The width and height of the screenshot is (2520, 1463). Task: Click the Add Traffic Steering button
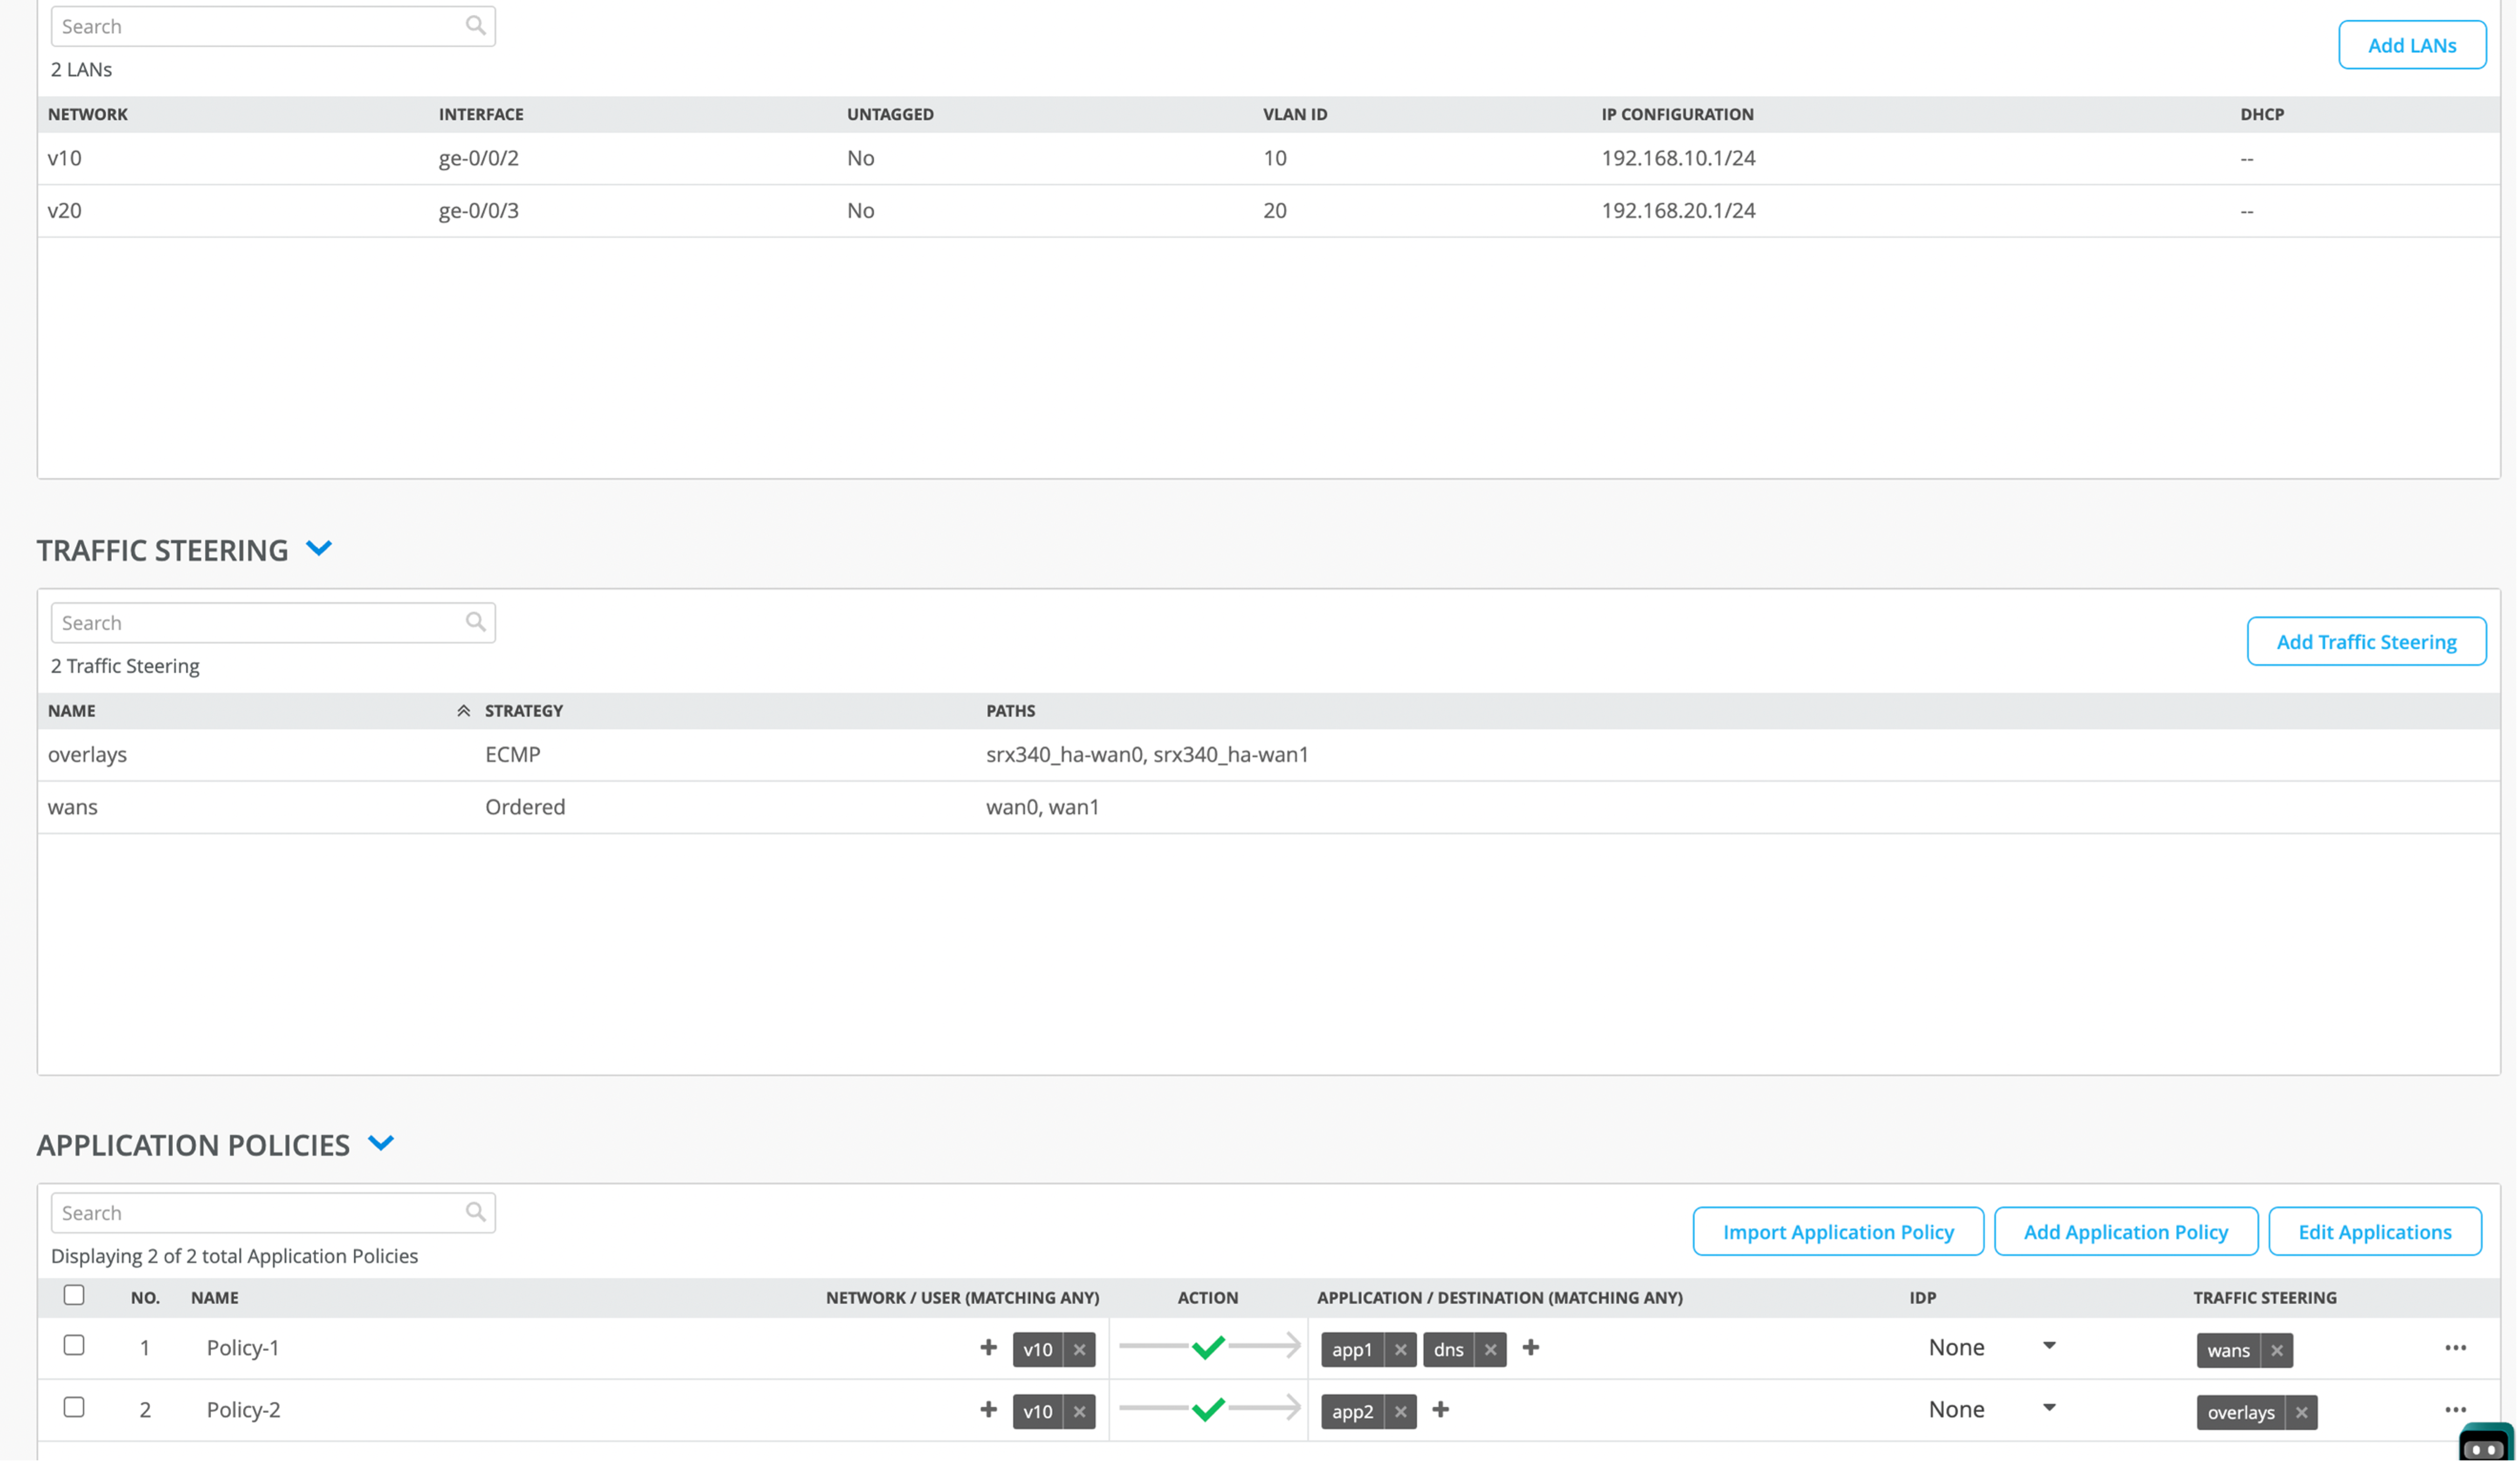(2365, 641)
